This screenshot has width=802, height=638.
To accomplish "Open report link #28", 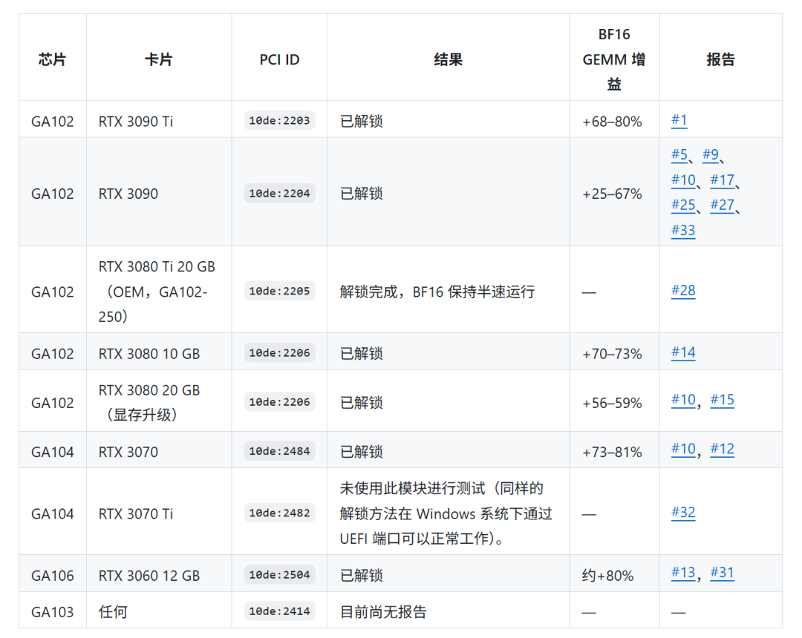I will click(x=683, y=291).
